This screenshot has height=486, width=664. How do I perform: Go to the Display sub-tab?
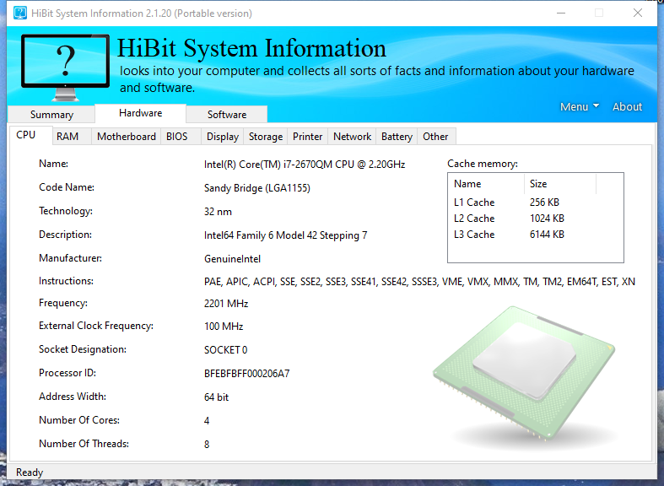coord(223,137)
